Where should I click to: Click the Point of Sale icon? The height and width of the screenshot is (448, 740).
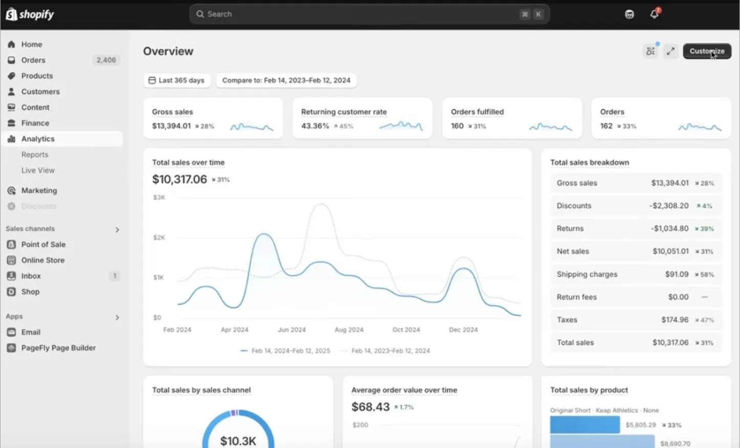11,245
